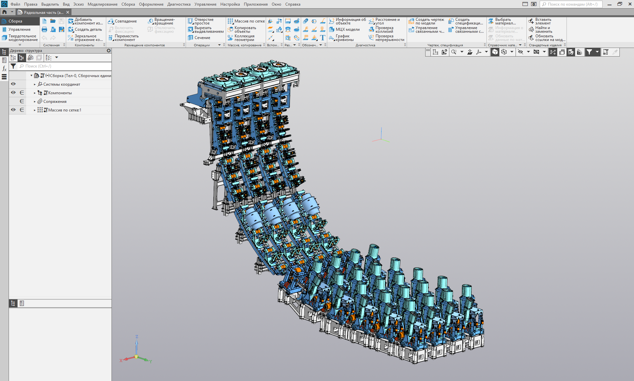Toggle visibility of Массив по сетке:1
This screenshot has width=634, height=381.
13,110
